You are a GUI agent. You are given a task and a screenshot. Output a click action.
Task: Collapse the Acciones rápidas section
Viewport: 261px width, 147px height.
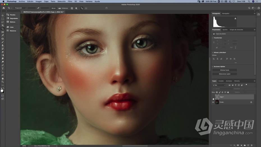(x=212, y=67)
